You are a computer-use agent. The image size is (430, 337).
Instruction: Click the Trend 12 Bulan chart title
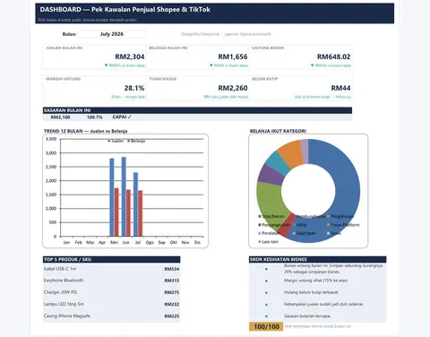click(x=85, y=131)
